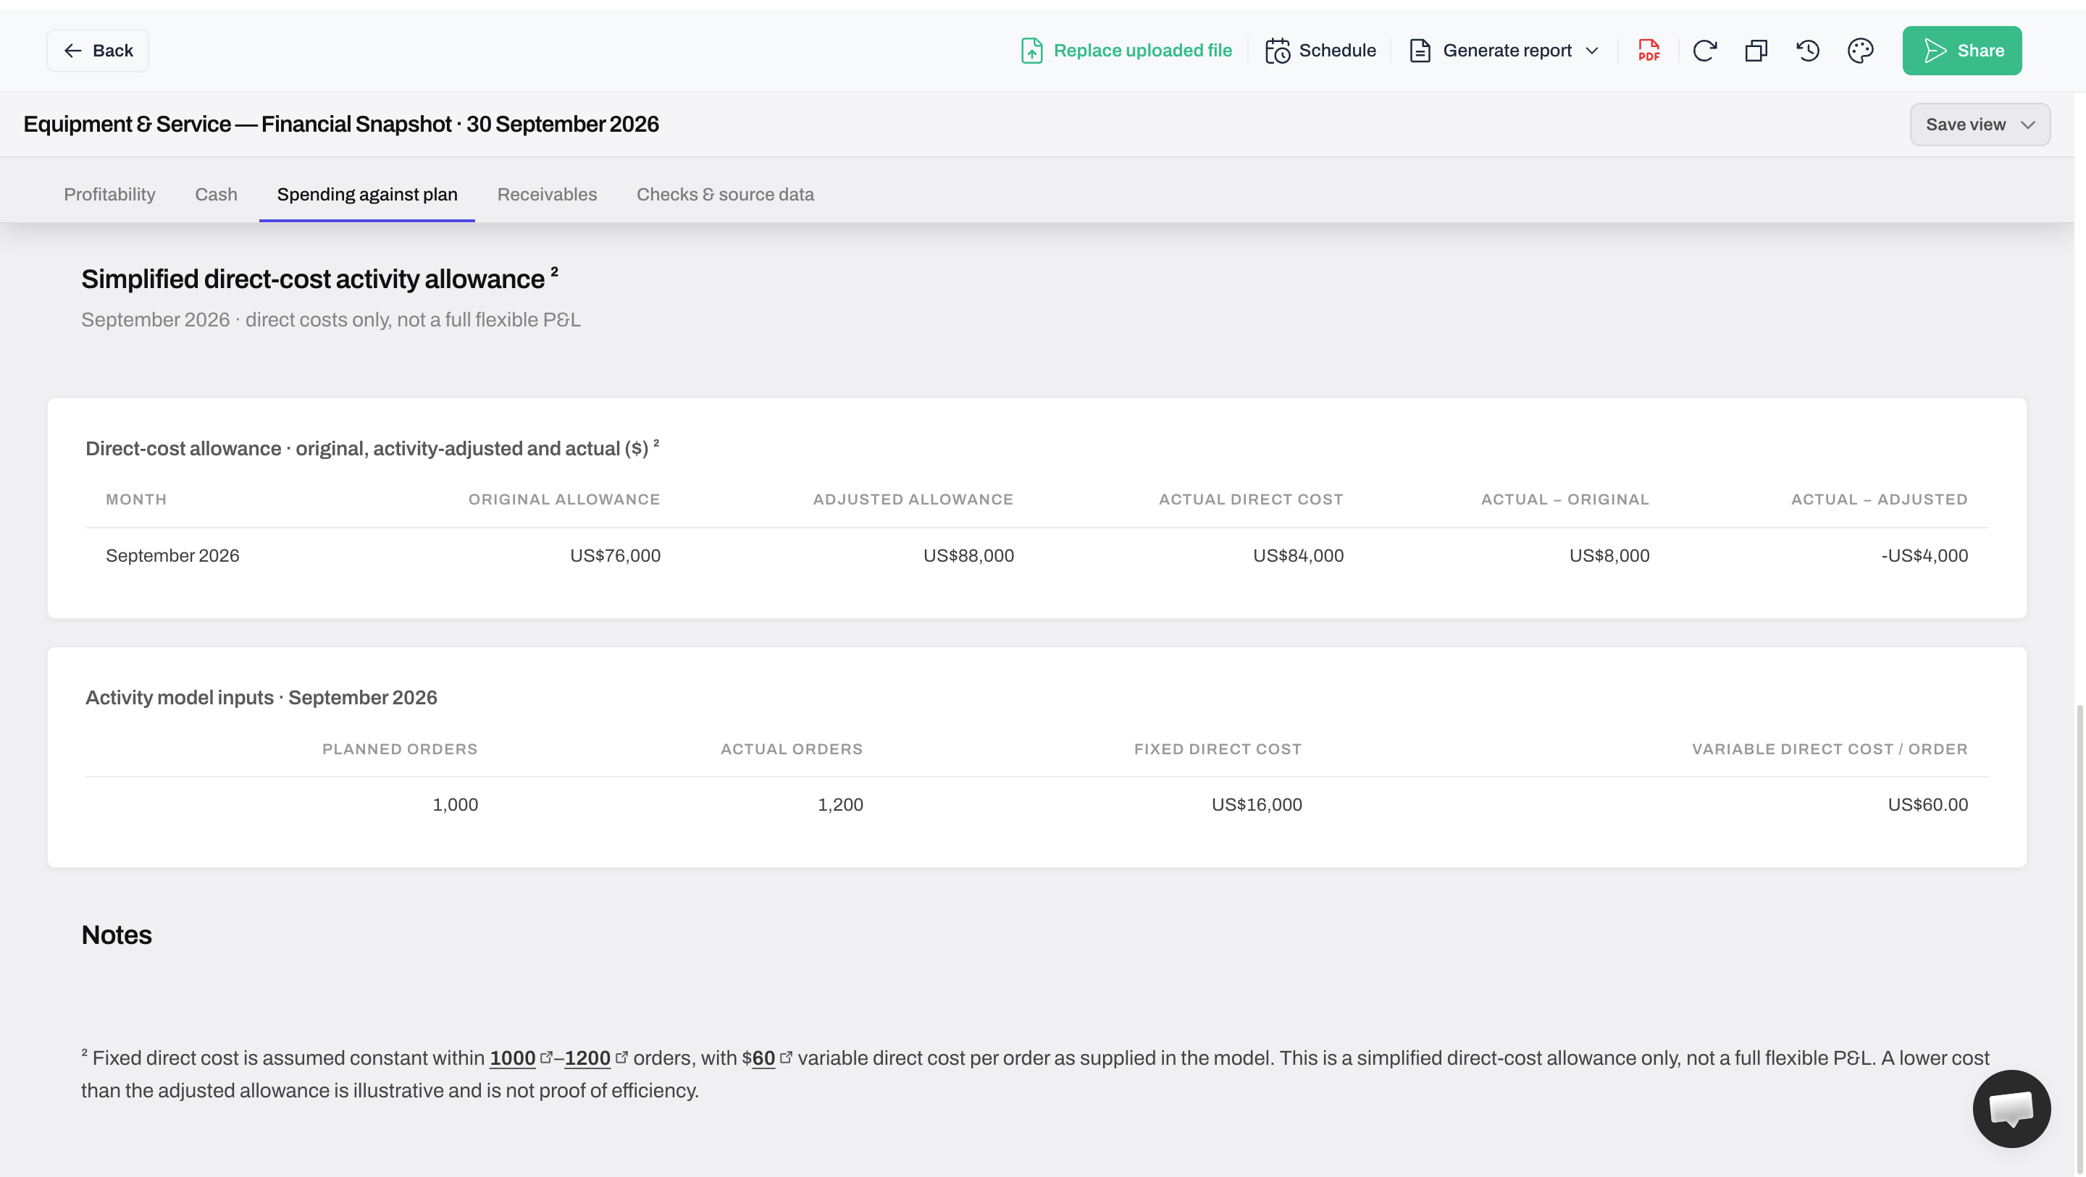Select the US$60.00 variable cost value
The width and height of the screenshot is (2086, 1177).
click(1927, 805)
